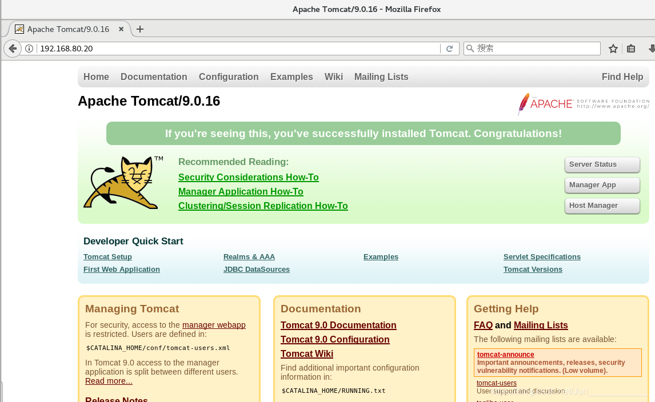Click Read more... under Managing Tomcat

point(109,381)
